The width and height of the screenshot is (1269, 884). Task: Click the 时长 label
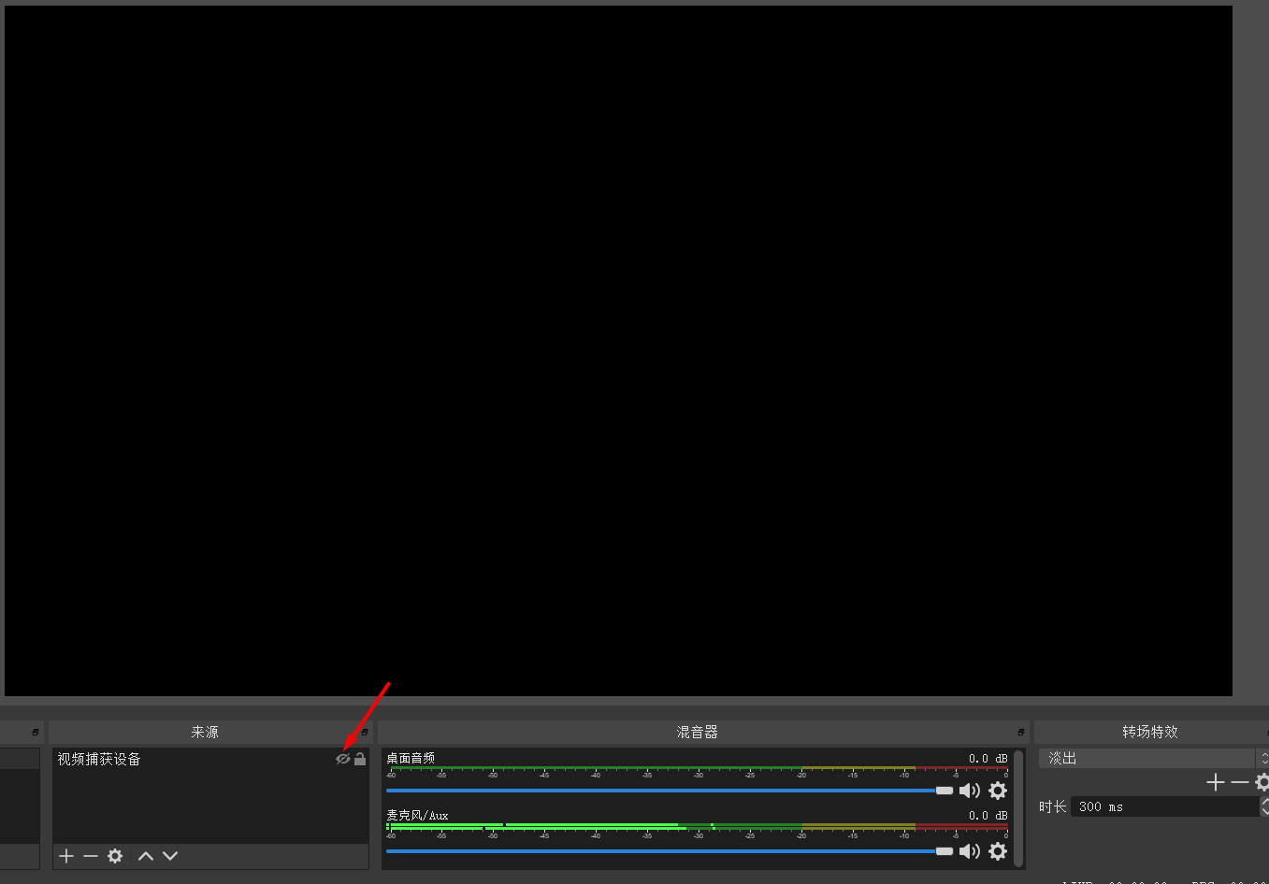1053,806
